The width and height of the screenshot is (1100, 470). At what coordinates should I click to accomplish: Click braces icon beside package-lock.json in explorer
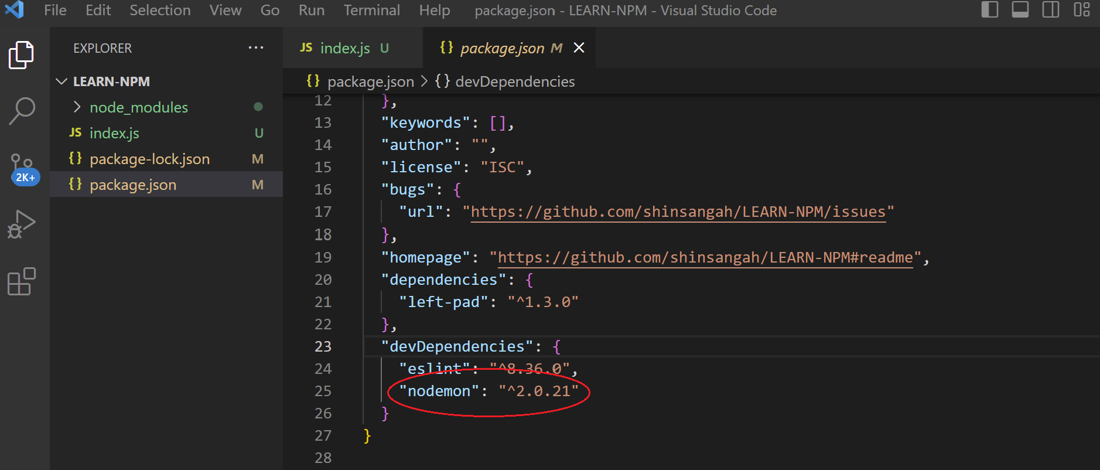[75, 158]
